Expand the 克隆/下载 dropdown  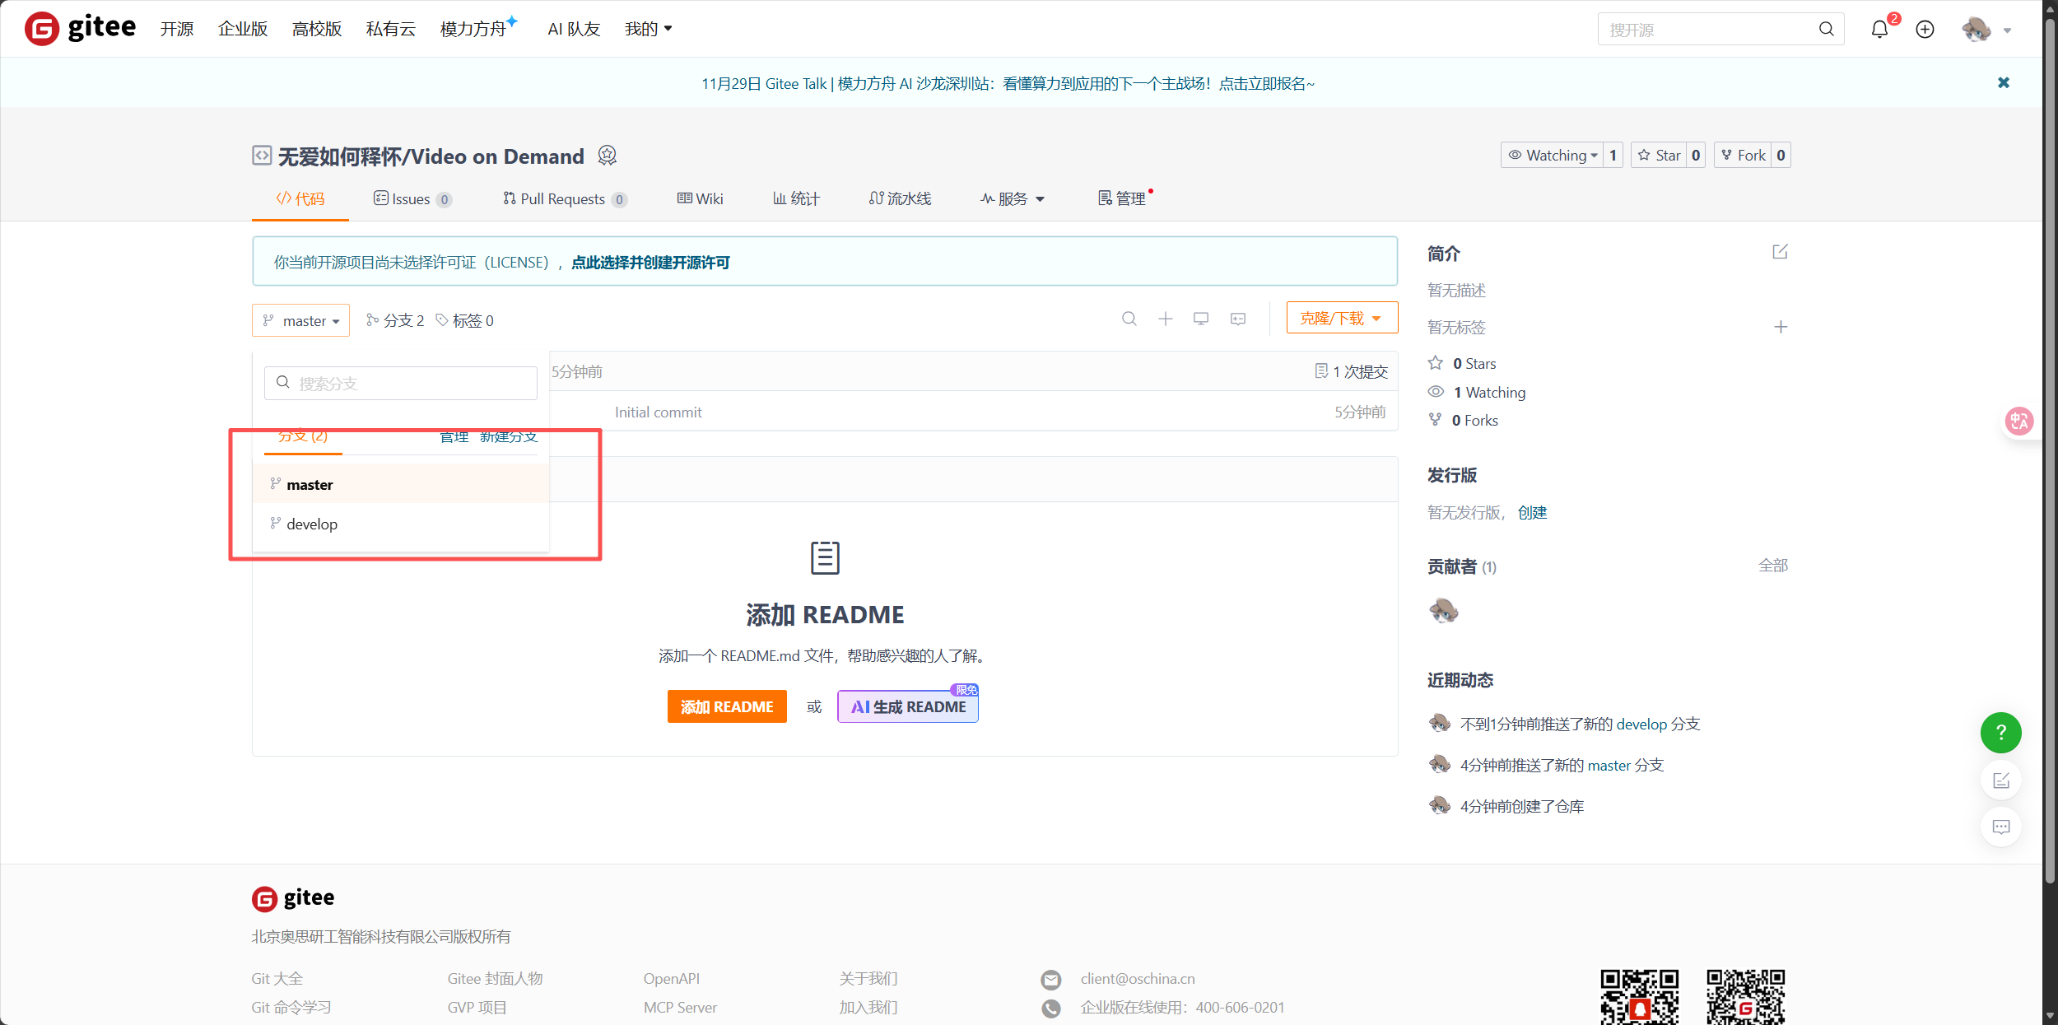click(x=1341, y=318)
